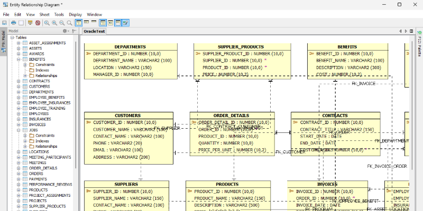Click the Model panel pin/collapse icon
This screenshot has height=211, width=423.
[x=74, y=31]
